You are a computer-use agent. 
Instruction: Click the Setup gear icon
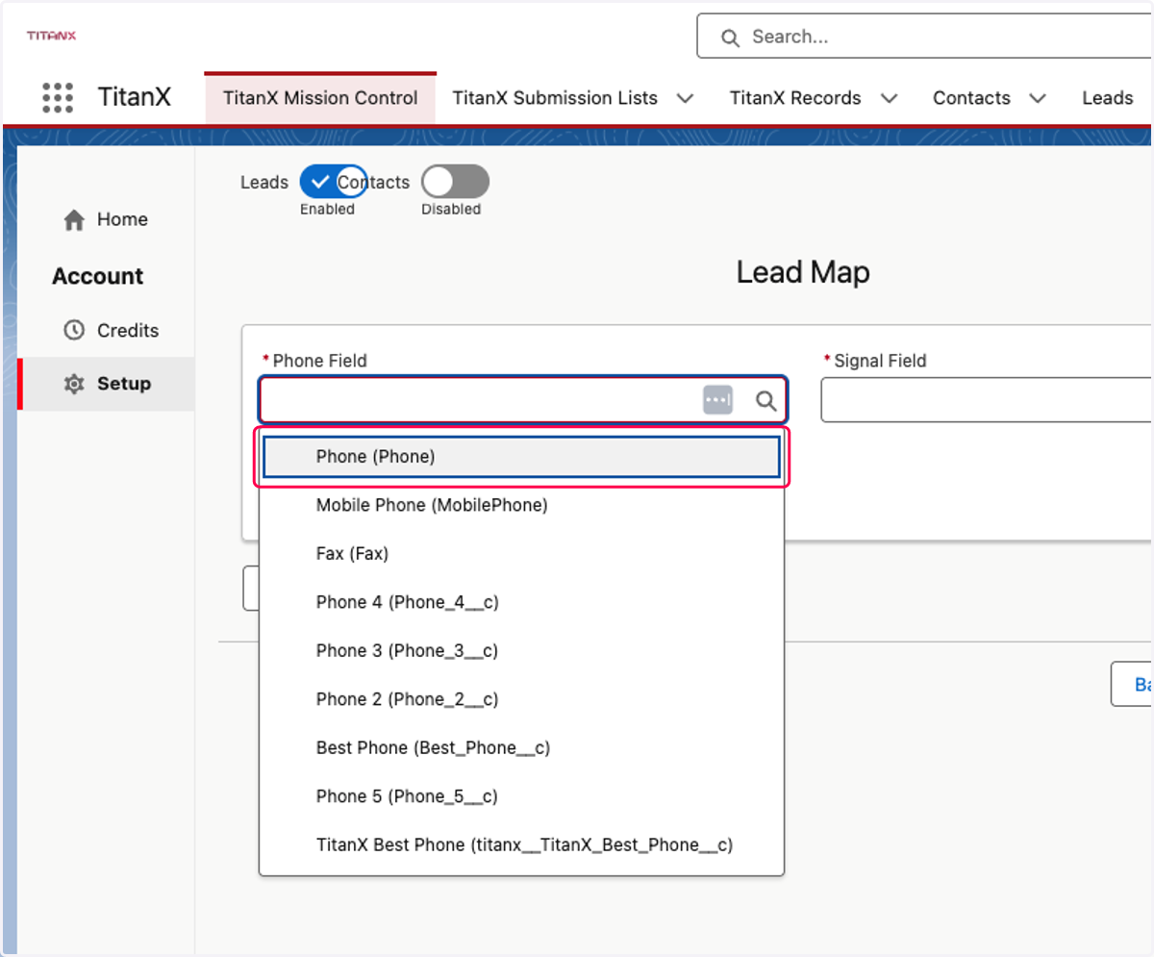pos(74,384)
